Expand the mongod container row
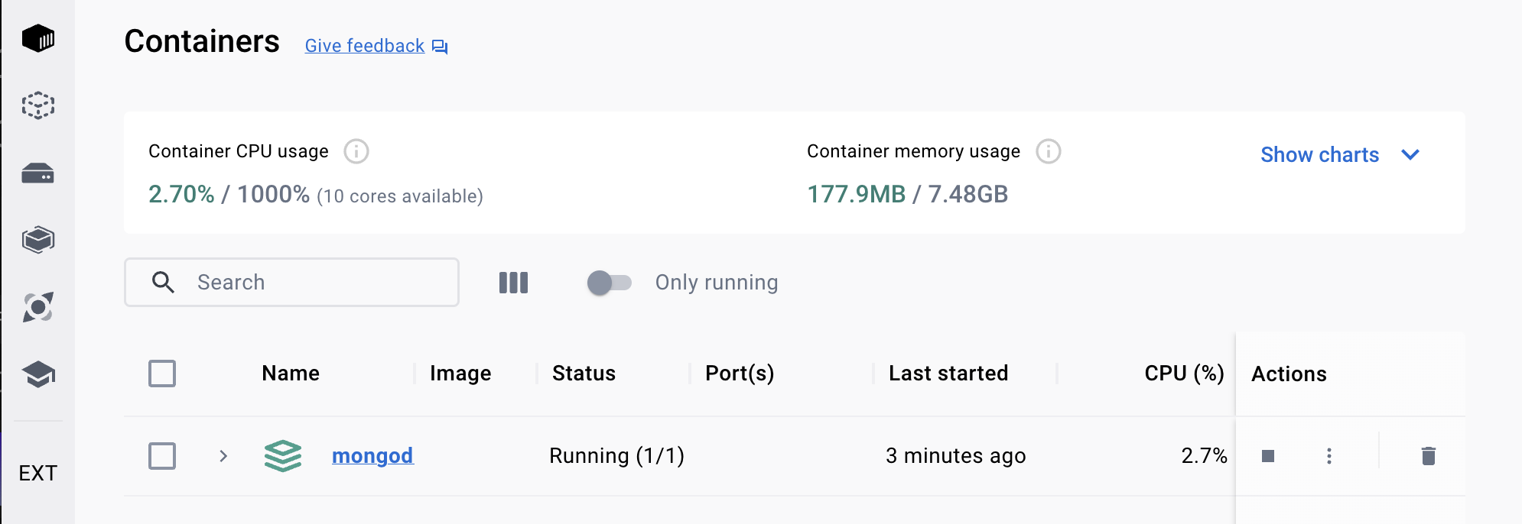Viewport: 1522px width, 524px height. [223, 455]
